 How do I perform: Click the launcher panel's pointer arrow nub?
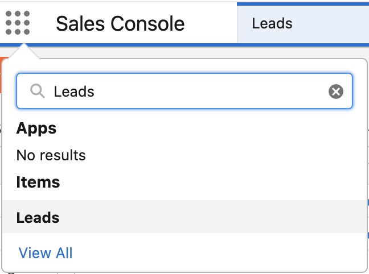(24, 51)
